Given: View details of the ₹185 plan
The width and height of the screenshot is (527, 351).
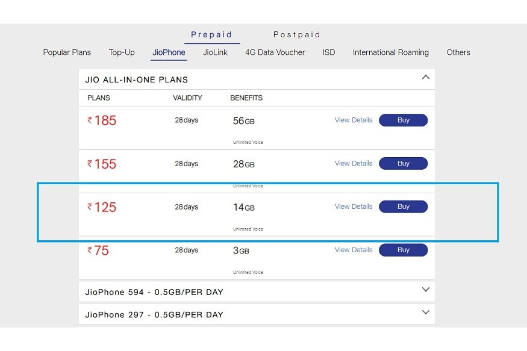Looking at the screenshot, I should coord(354,120).
